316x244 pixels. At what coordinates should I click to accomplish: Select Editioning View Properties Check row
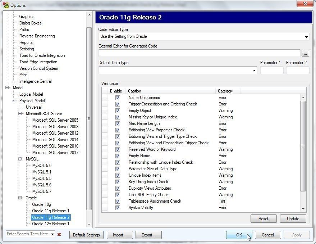click(201, 130)
